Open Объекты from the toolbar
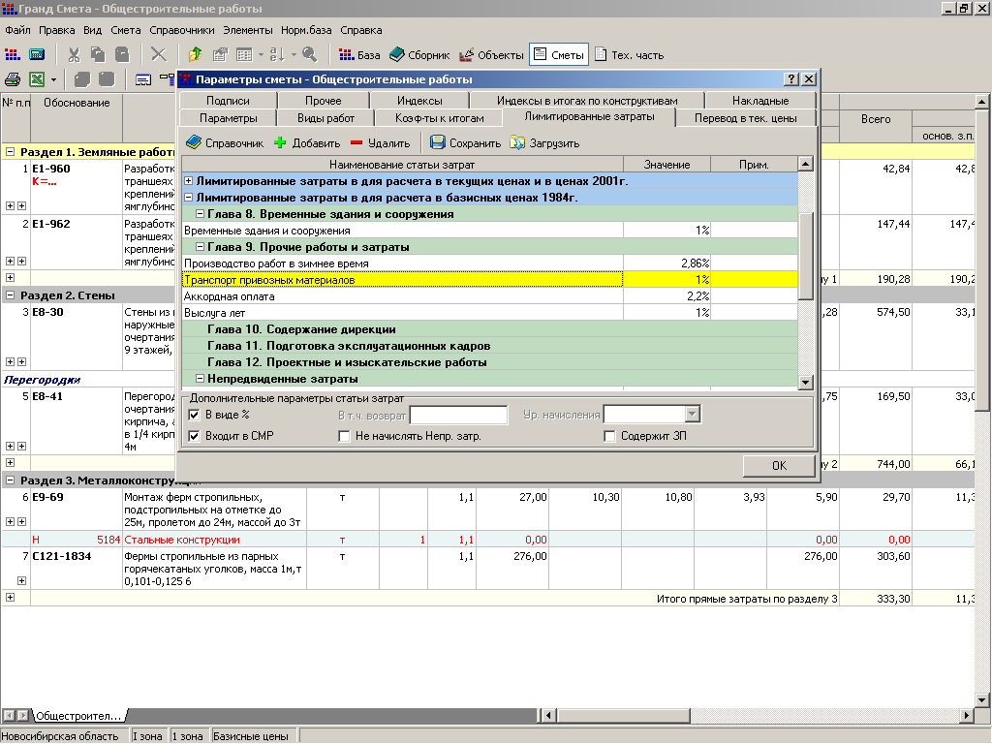This screenshot has width=992, height=744. click(x=491, y=55)
